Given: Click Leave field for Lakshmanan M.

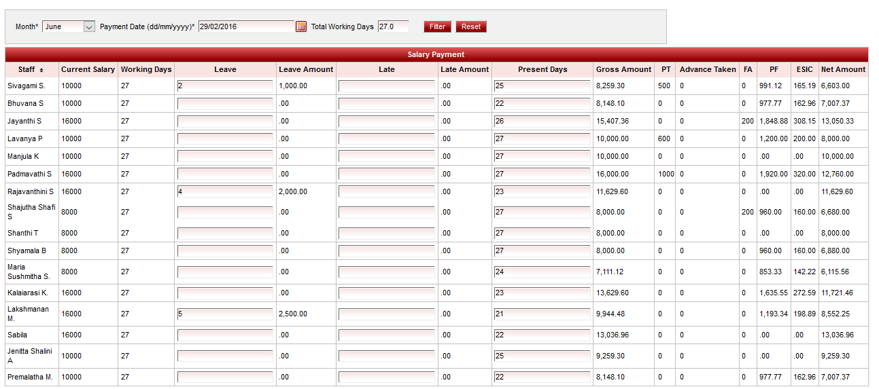Looking at the screenshot, I should (x=225, y=314).
